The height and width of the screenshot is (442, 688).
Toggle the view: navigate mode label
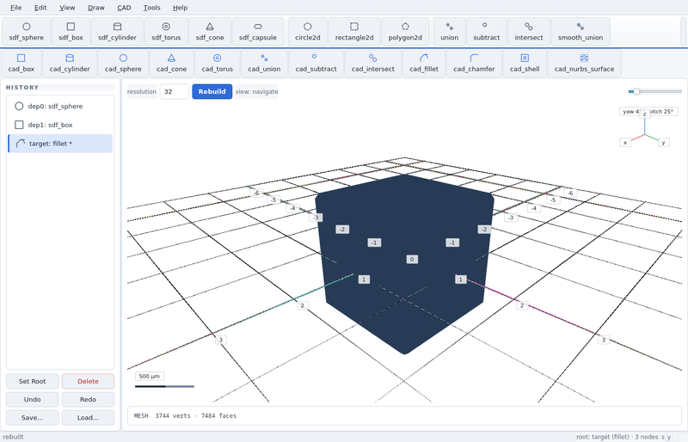tap(256, 91)
